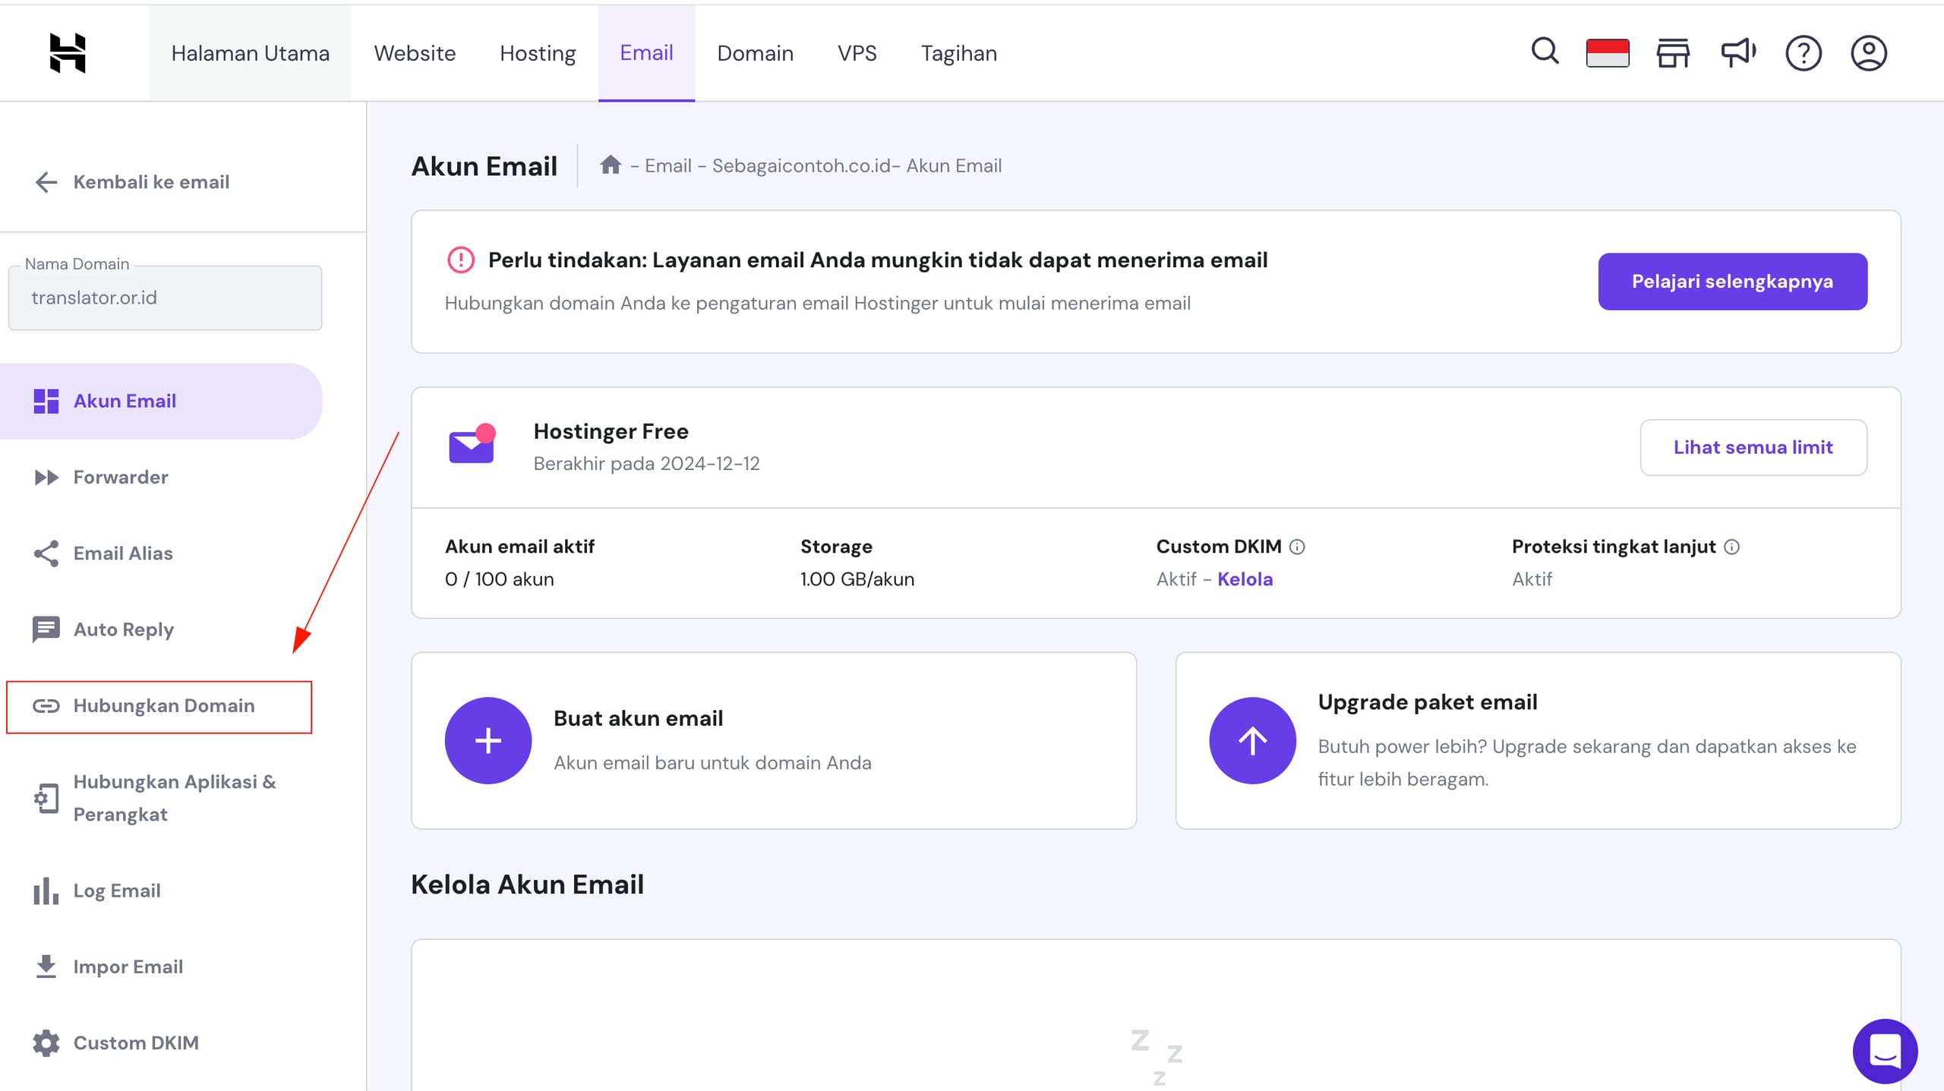Click the home breadcrumb icon
Screen dimensions: 1944x1091
coord(611,165)
